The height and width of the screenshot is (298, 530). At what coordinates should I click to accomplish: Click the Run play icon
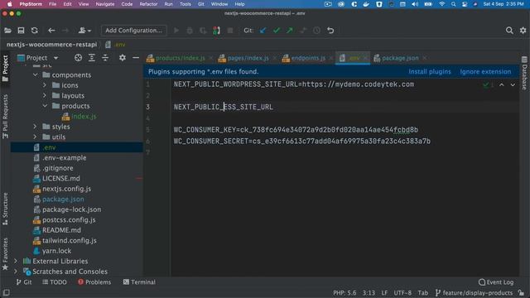pos(176,31)
